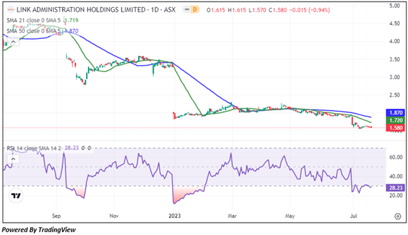Click the O1.615 open value in header
This screenshot has width=408, height=235.
pos(216,10)
